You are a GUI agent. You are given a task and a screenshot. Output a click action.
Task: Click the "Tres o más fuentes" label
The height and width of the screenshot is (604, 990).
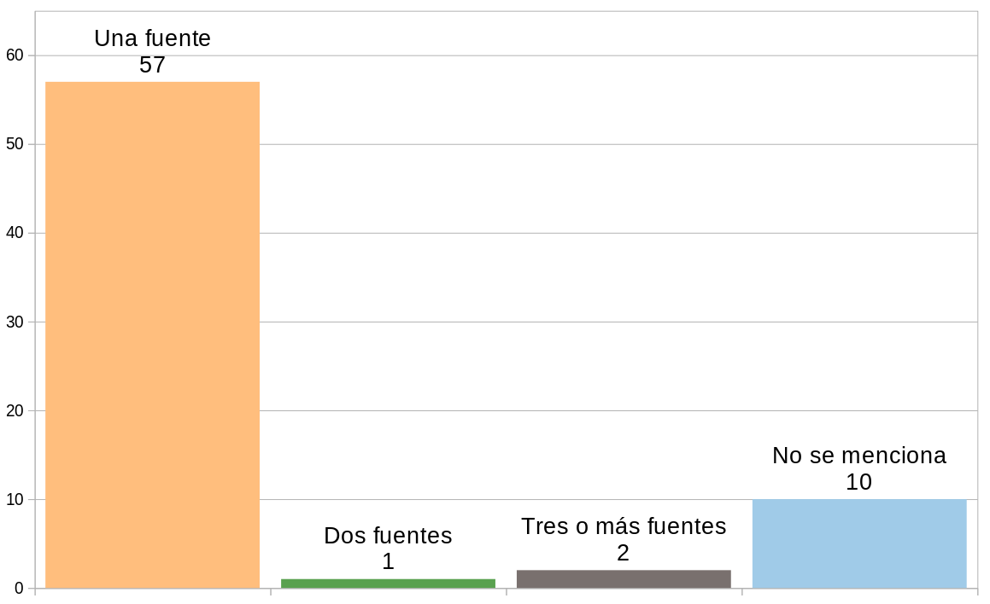coord(624,526)
